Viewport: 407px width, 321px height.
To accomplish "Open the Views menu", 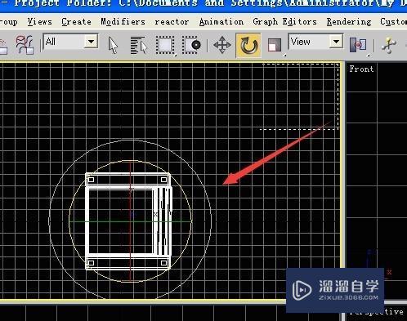I will click(39, 21).
